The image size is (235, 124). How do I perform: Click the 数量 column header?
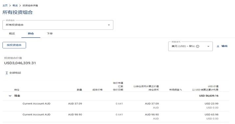pos(80,90)
